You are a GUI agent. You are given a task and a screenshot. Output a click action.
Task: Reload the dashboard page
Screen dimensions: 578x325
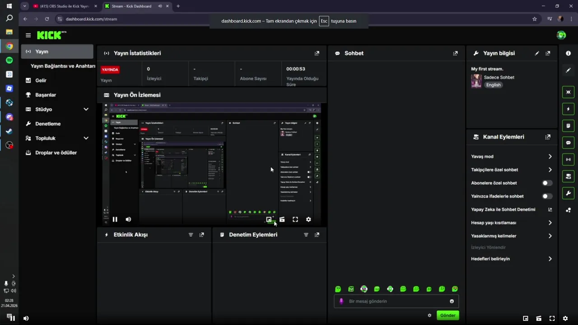(47, 19)
